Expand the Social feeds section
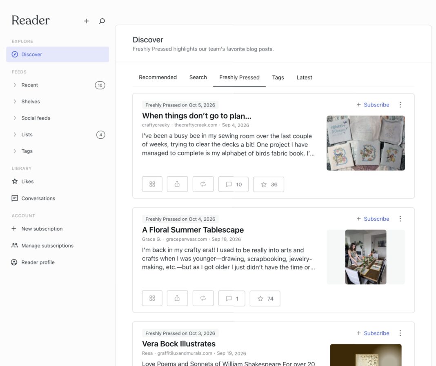Viewport: 436px width, 366px height. click(58, 118)
